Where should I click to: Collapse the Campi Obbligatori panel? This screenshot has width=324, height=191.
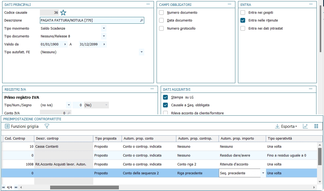click(229, 4)
